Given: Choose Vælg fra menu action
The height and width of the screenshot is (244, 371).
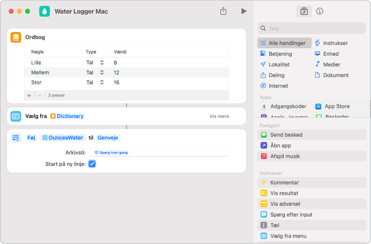Looking at the screenshot, I should pyautogui.click(x=312, y=236).
